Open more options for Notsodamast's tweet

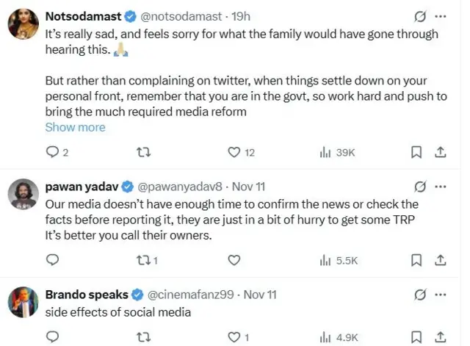441,15
